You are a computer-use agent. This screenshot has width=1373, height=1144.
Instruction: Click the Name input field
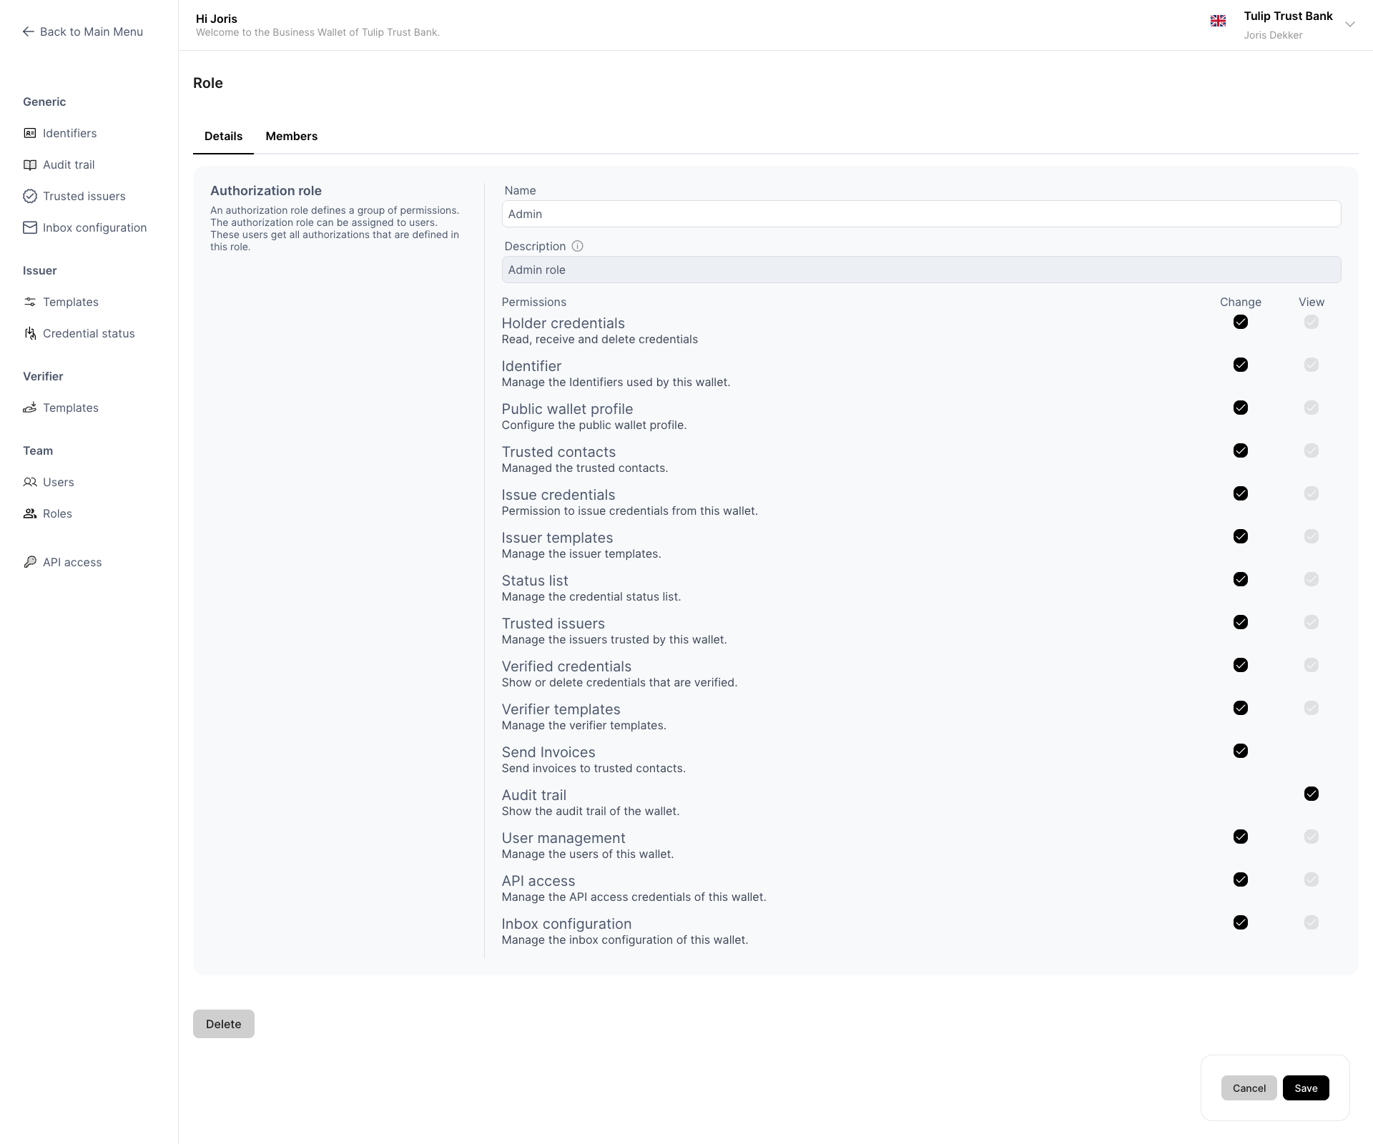click(920, 214)
